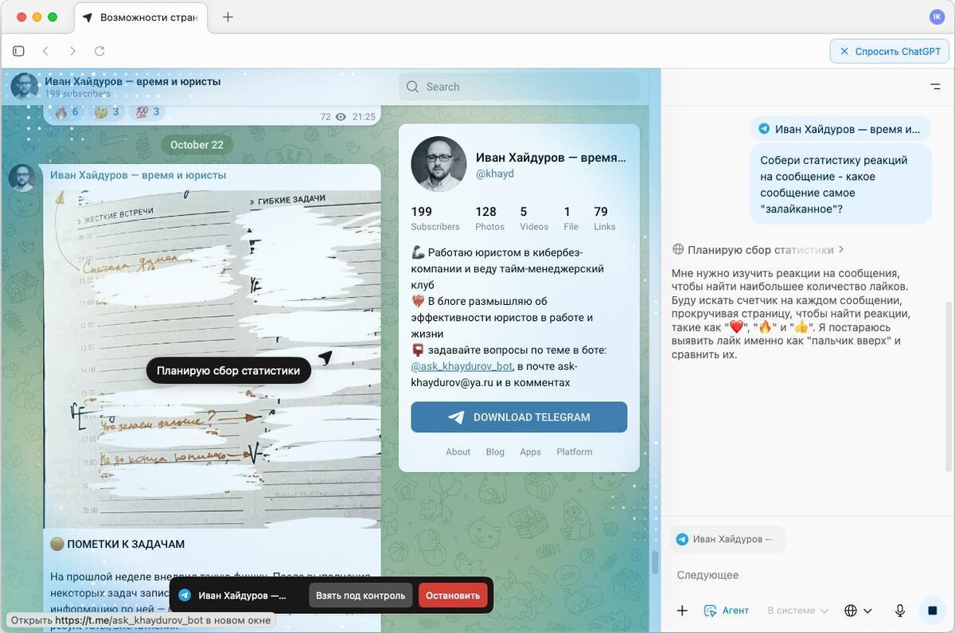The width and height of the screenshot is (955, 633).
Task: Click the Telegram Search field
Action: click(519, 87)
